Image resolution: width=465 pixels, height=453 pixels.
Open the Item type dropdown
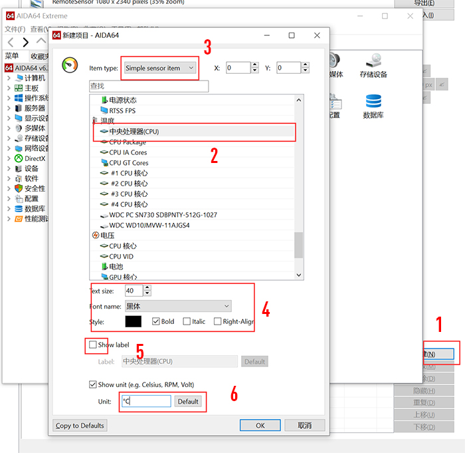[160, 68]
